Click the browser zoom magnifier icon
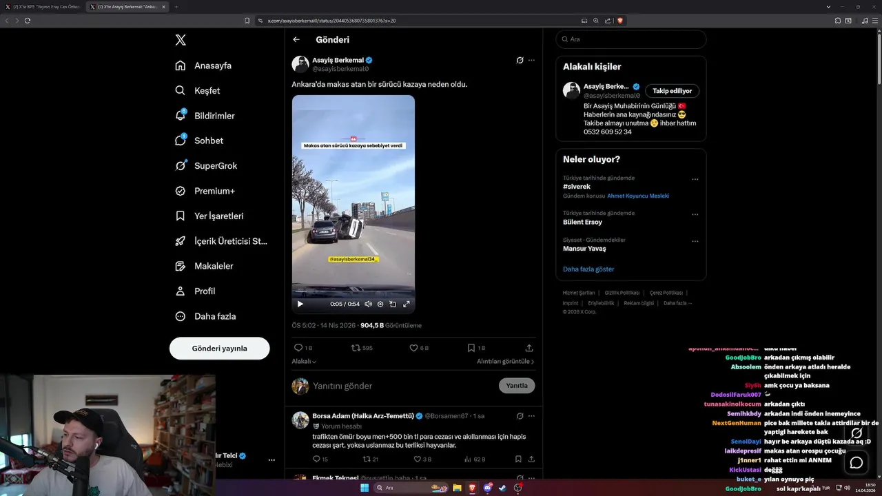 click(x=596, y=21)
